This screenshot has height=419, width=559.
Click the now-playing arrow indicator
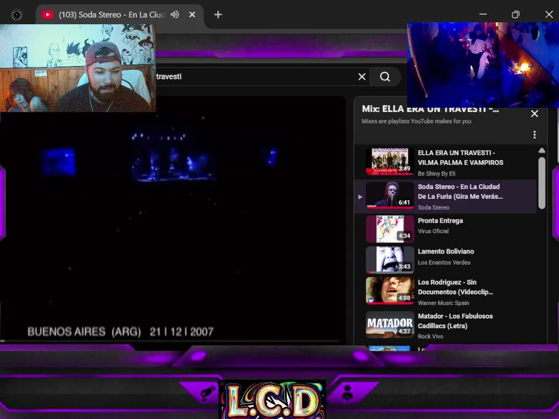(360, 197)
